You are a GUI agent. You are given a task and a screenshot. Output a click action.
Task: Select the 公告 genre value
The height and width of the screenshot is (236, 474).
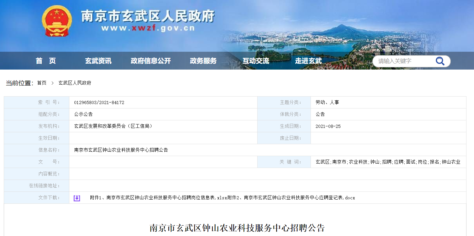tap(320, 114)
